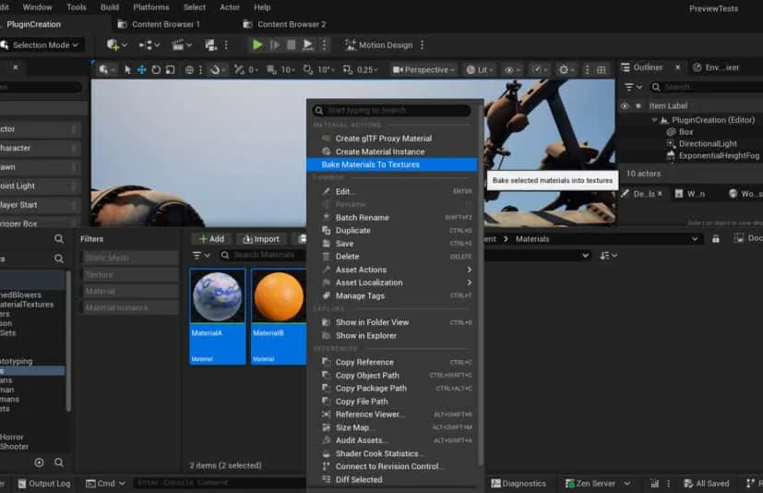This screenshot has width=763, height=493.
Task: Open the Actor menu
Action: tap(230, 7)
